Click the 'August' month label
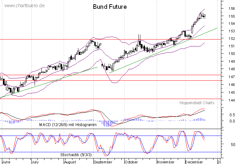 point(70,162)
